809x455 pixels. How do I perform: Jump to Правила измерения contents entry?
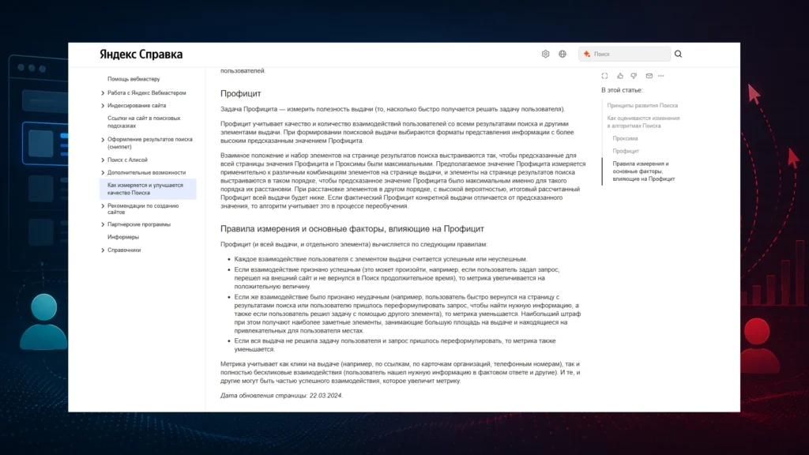[x=643, y=171]
